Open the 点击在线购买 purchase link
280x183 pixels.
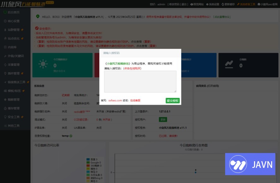coord(132,68)
